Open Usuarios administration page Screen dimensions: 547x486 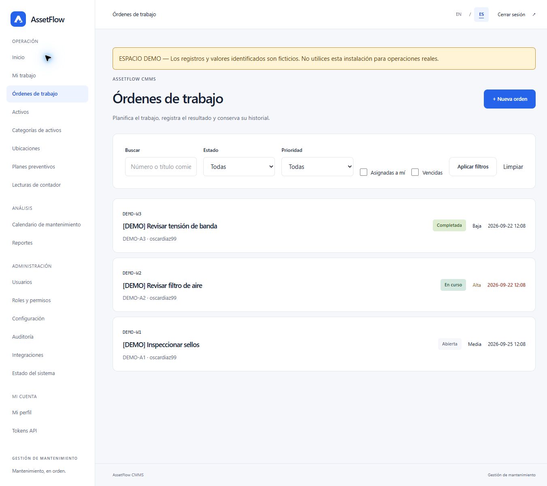coord(47,282)
